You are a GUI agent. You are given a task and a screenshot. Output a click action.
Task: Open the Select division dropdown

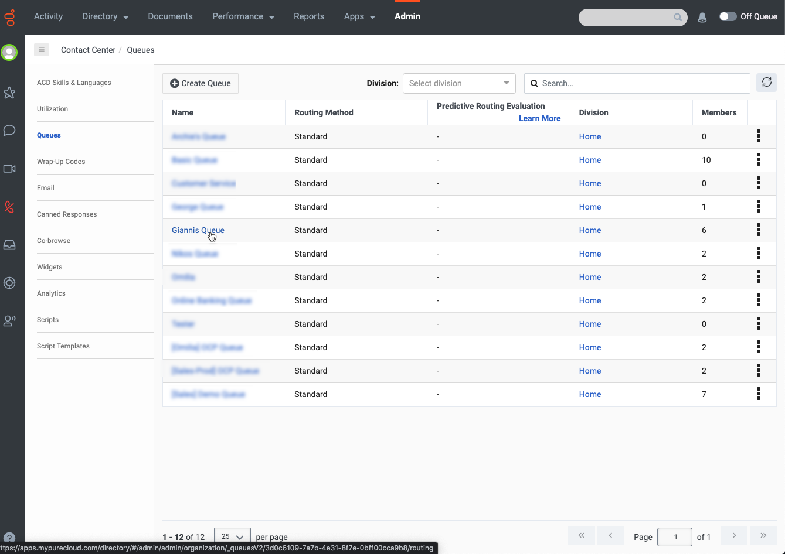[458, 83]
